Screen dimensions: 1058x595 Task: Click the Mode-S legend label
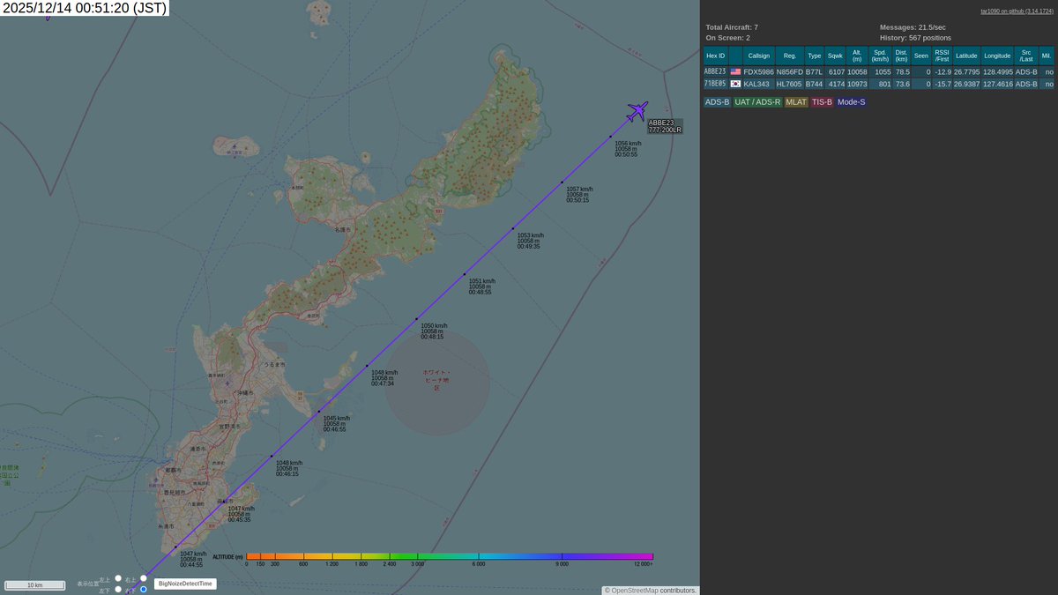coord(852,102)
